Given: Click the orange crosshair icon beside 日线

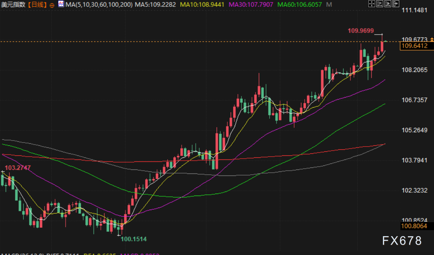Looking at the screenshot, I should (x=52, y=5).
